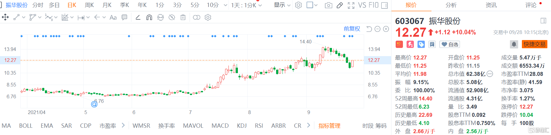Select the MACD indicator

tap(220, 126)
